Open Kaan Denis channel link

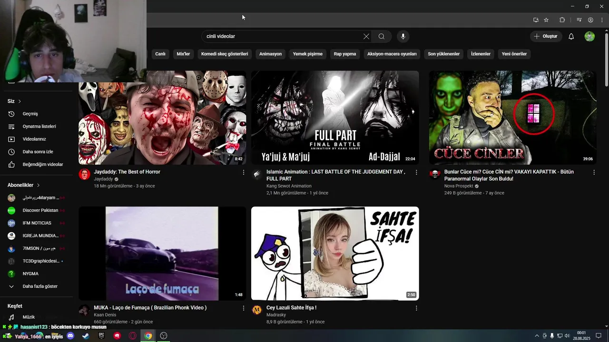click(x=105, y=315)
